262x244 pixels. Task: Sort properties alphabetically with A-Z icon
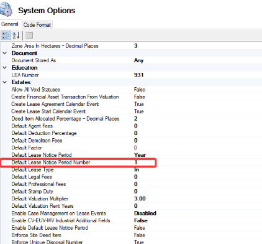pyautogui.click(x=16, y=35)
